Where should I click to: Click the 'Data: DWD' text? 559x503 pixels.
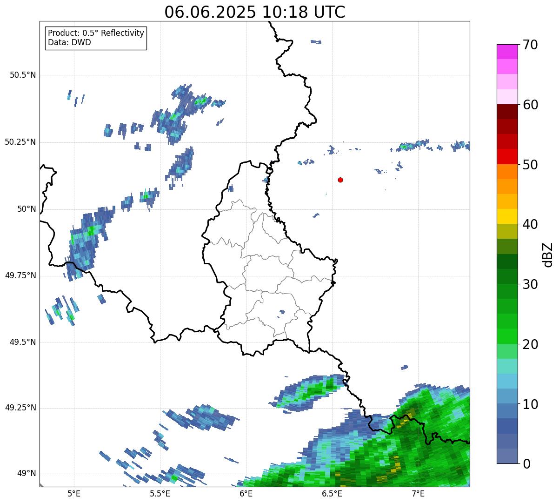[70, 42]
